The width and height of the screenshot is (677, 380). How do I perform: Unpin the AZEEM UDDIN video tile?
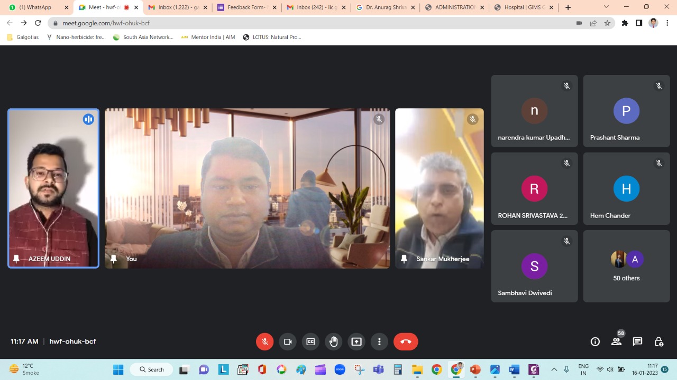click(x=16, y=259)
